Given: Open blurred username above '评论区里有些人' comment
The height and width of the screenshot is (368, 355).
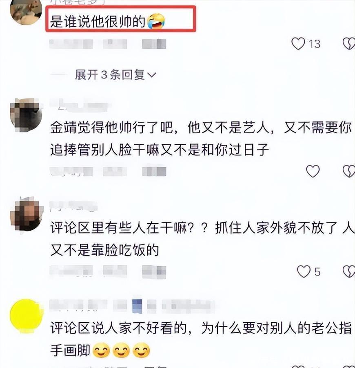Looking at the screenshot, I should tap(73, 206).
